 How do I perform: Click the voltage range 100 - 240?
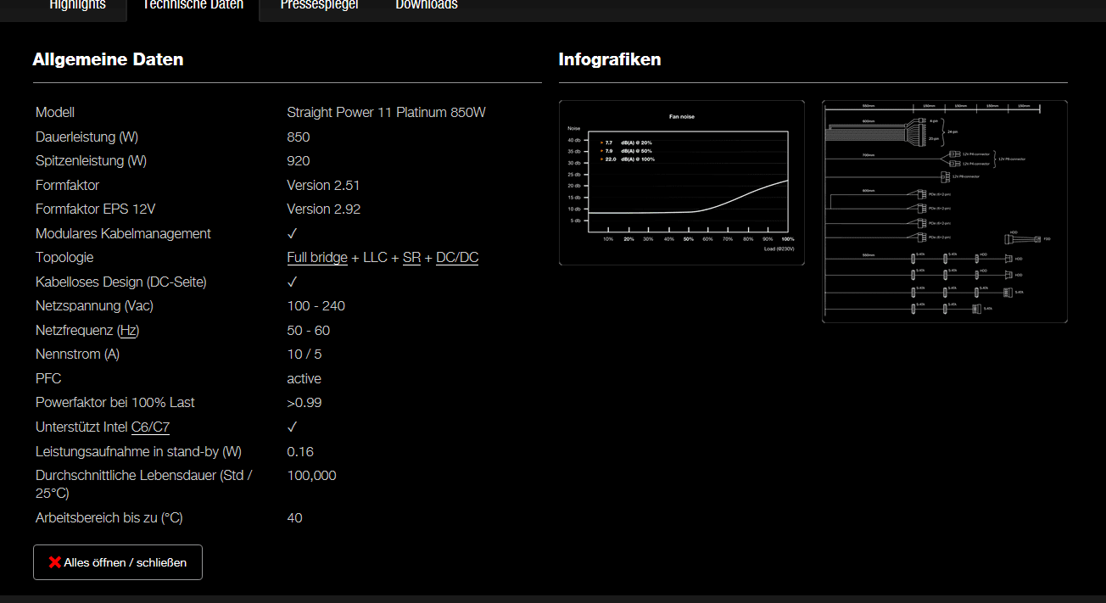tap(316, 306)
